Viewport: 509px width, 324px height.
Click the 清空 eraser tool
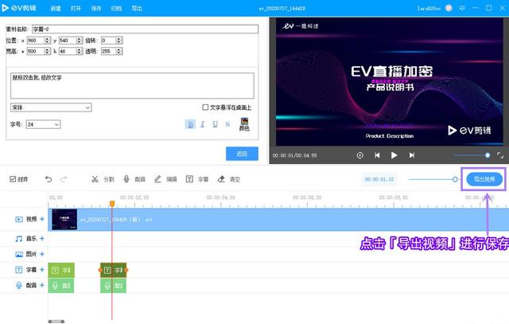click(229, 179)
